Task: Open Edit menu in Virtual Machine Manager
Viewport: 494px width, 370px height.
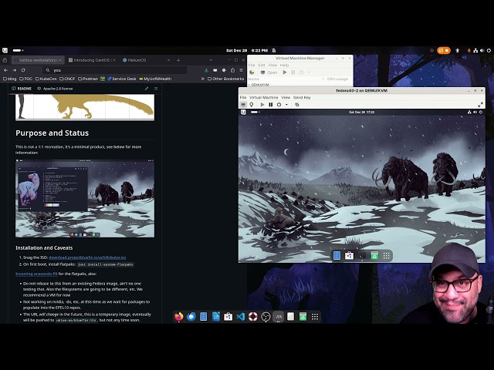Action: tap(262, 65)
